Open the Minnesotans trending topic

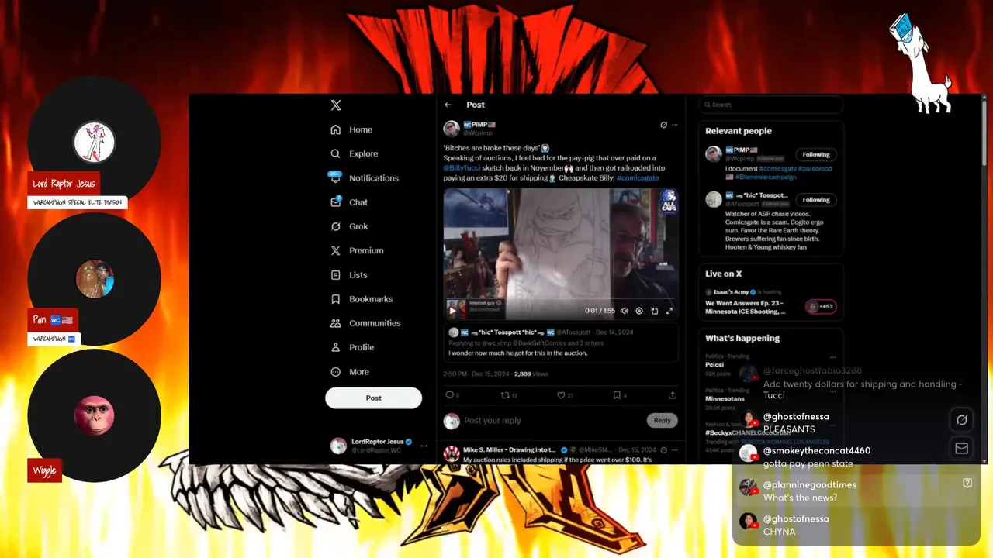pos(725,398)
